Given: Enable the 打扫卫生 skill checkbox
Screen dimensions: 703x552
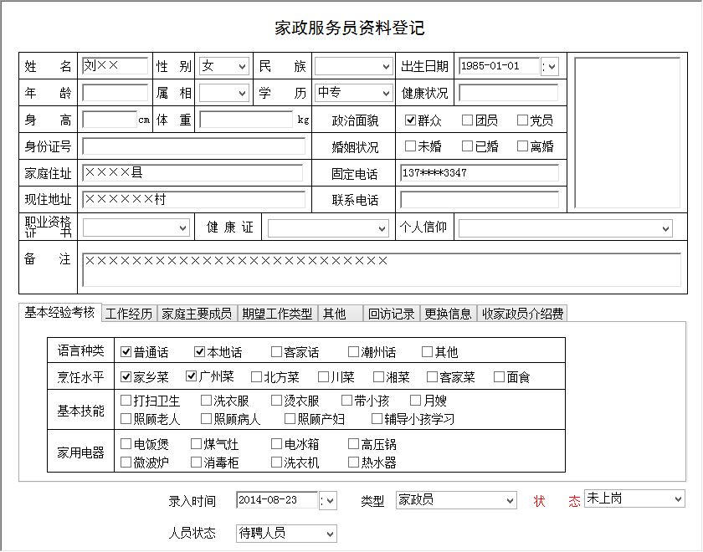Looking at the screenshot, I should [126, 401].
